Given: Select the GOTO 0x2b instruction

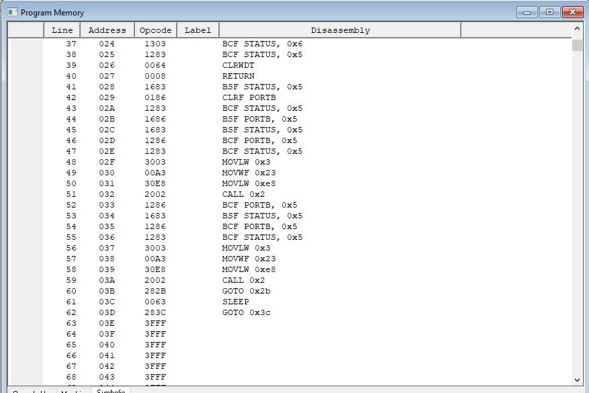Looking at the screenshot, I should (246, 291).
